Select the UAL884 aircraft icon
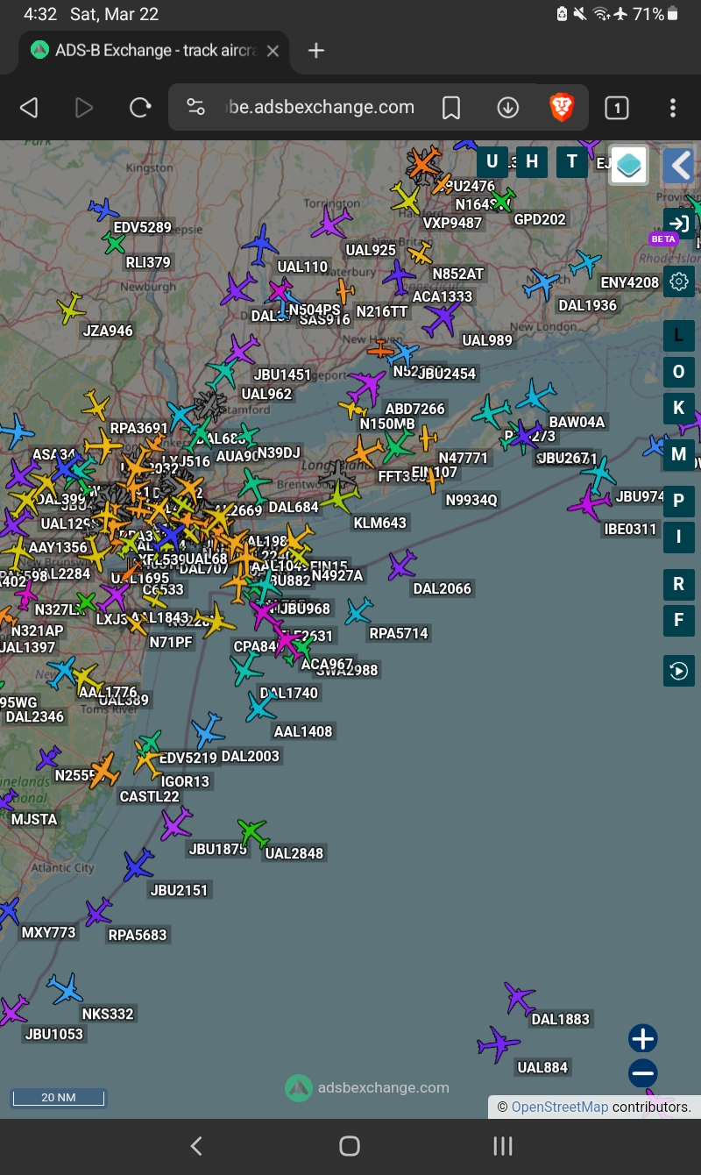The height and width of the screenshot is (1175, 701). (x=499, y=1044)
